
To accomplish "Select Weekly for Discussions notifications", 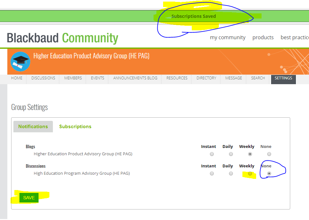I will (250, 173).
